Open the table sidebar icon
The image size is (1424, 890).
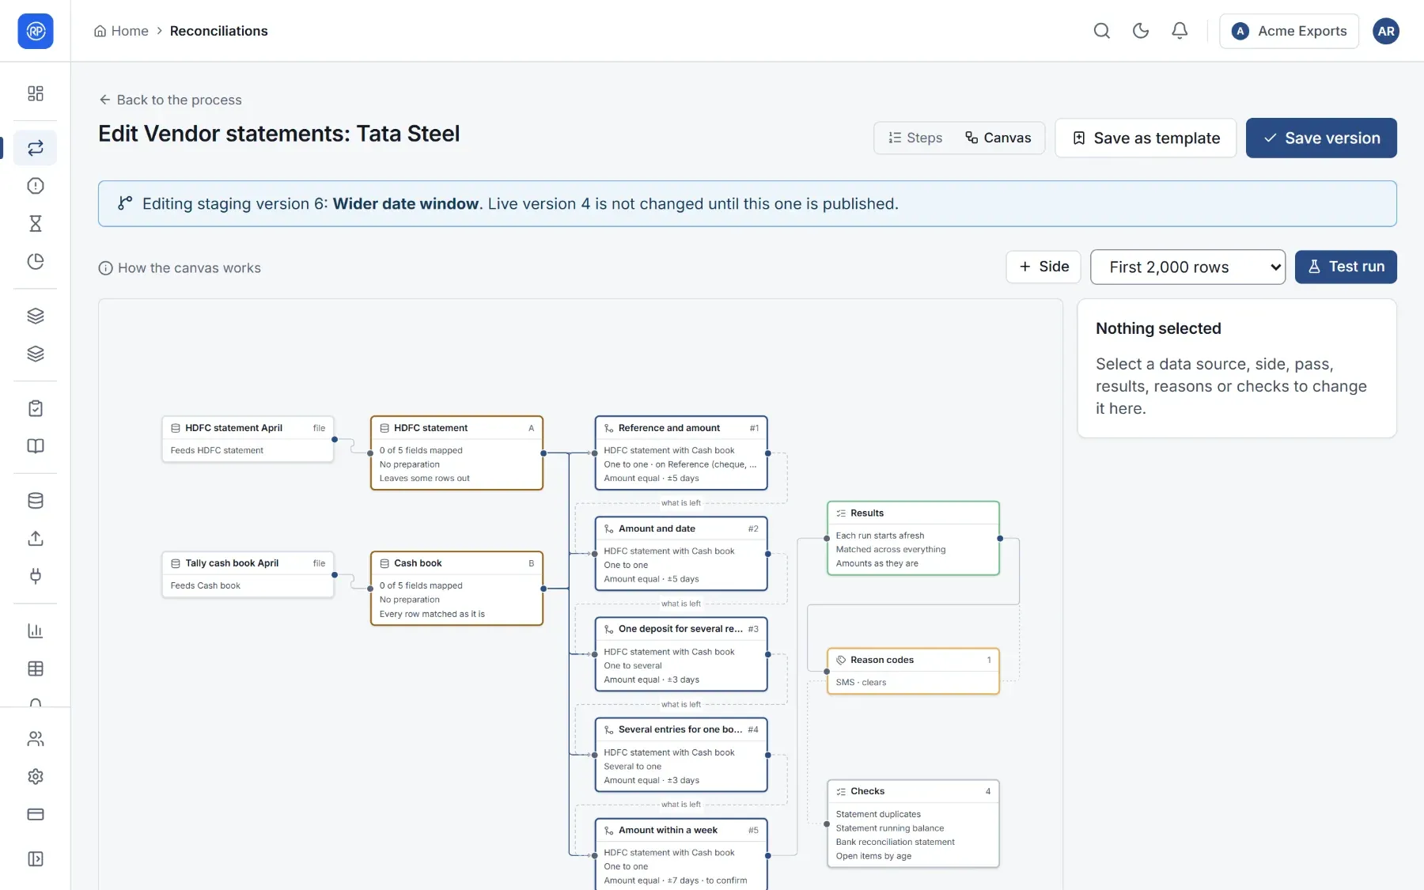[36, 669]
